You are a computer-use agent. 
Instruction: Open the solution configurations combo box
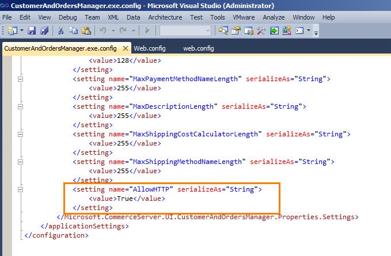click(185, 30)
